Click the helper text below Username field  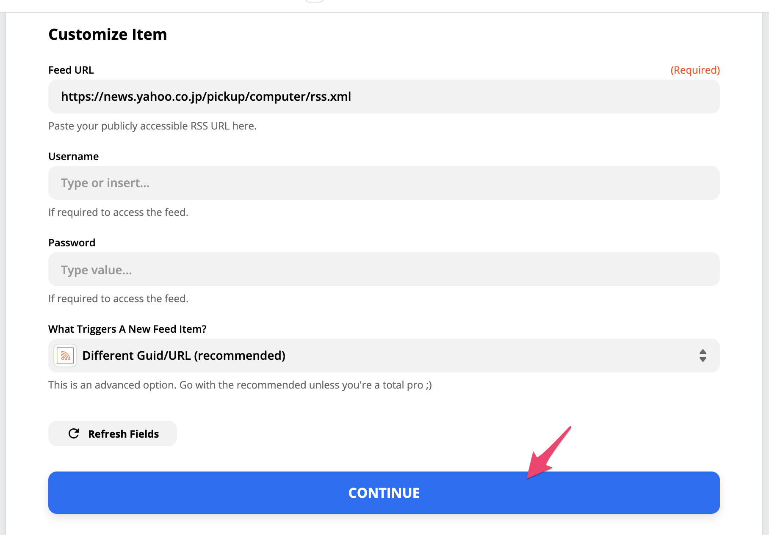coord(118,212)
